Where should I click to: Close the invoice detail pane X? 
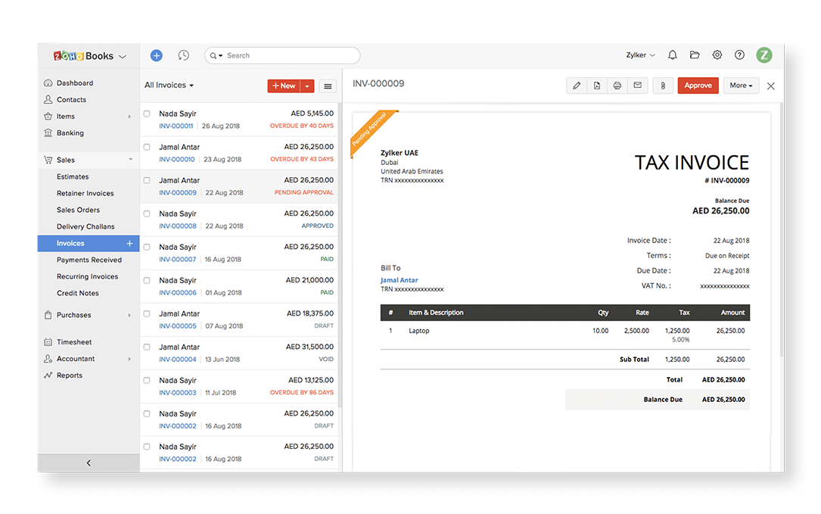click(x=771, y=86)
